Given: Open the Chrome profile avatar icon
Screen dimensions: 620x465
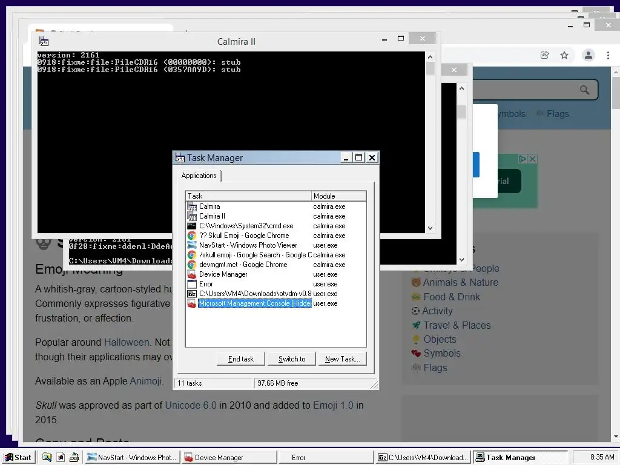Looking at the screenshot, I should click(589, 55).
